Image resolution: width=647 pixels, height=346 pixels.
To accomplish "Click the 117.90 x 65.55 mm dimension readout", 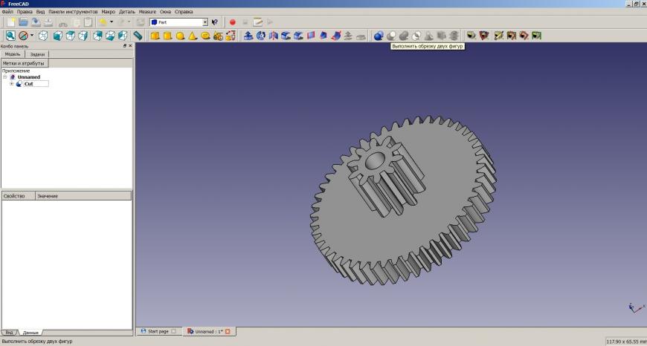I will click(625, 342).
